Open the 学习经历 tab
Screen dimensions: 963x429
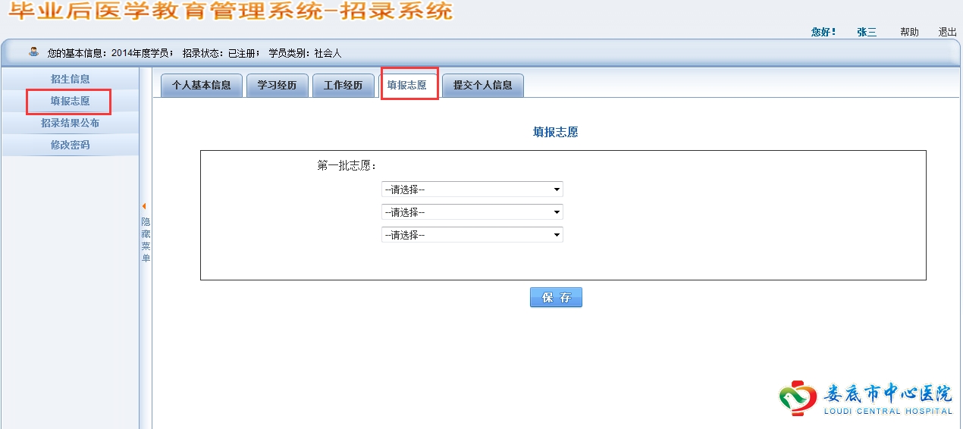pos(277,86)
